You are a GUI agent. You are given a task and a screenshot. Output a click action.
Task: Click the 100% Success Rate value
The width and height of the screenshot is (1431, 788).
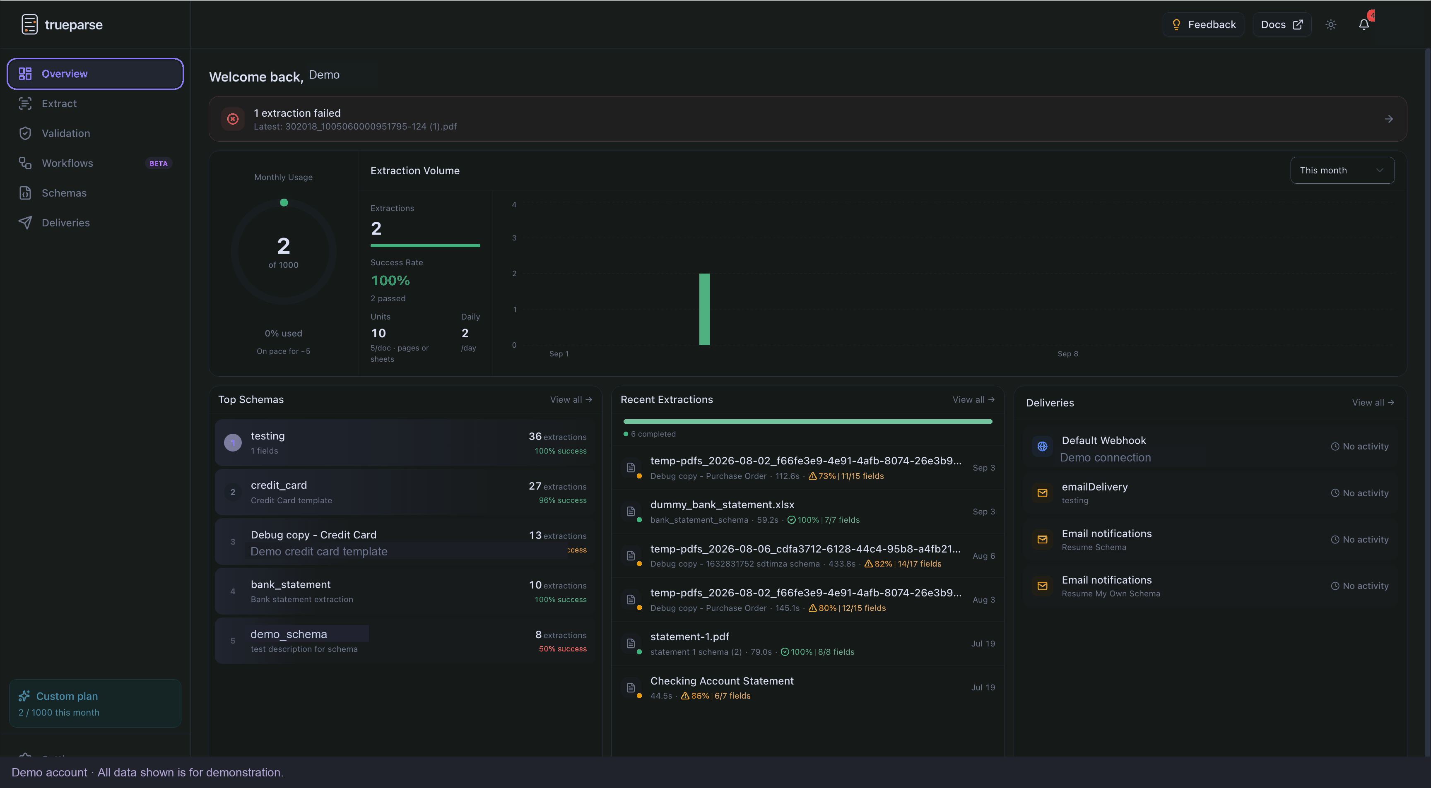390,281
